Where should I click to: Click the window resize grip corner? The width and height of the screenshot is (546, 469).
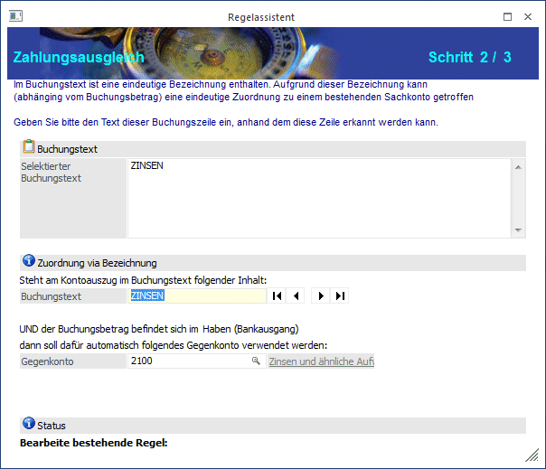pyautogui.click(x=532, y=455)
